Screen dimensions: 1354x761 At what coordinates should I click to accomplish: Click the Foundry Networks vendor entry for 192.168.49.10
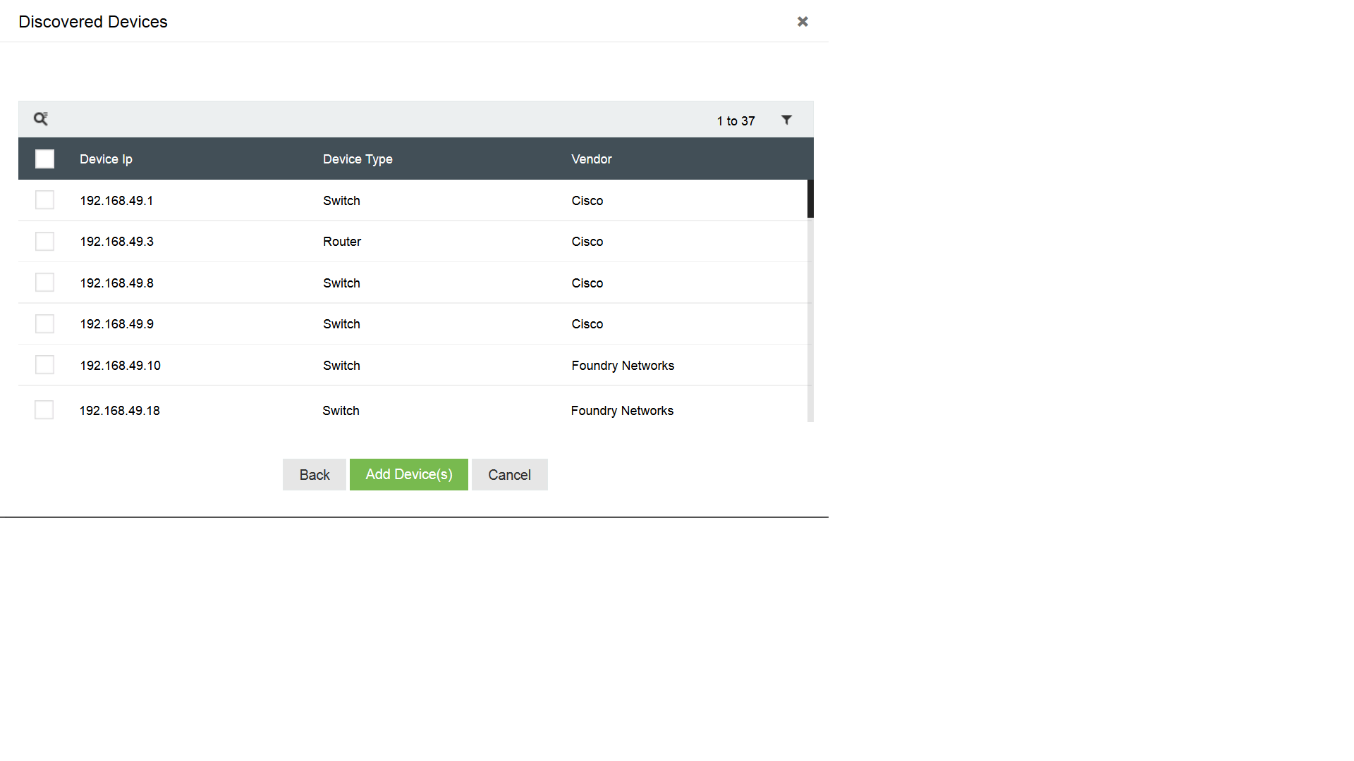[622, 365]
